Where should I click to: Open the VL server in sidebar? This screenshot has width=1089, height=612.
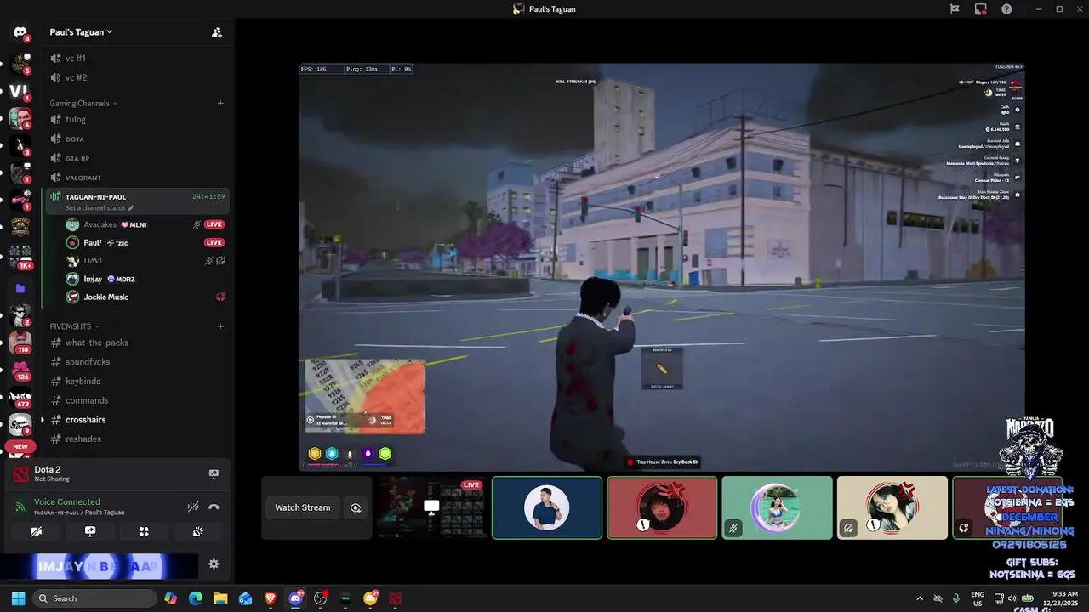click(20, 90)
